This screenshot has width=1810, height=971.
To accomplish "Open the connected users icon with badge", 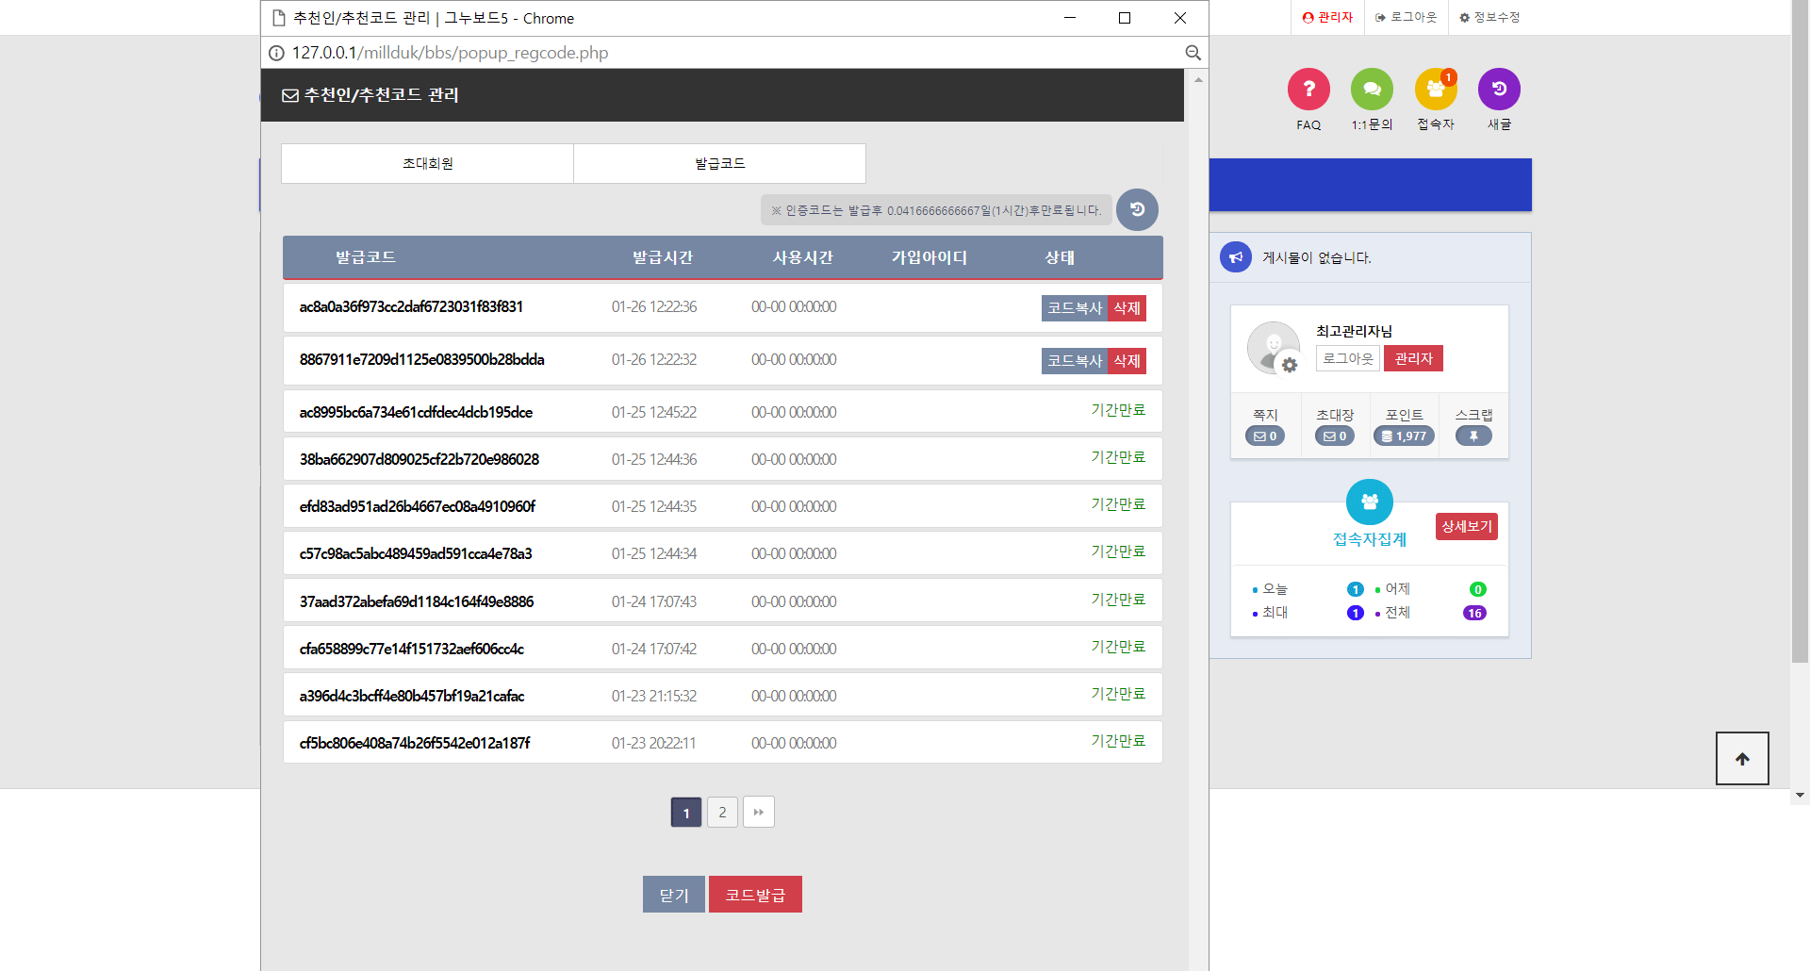I will pos(1435,90).
